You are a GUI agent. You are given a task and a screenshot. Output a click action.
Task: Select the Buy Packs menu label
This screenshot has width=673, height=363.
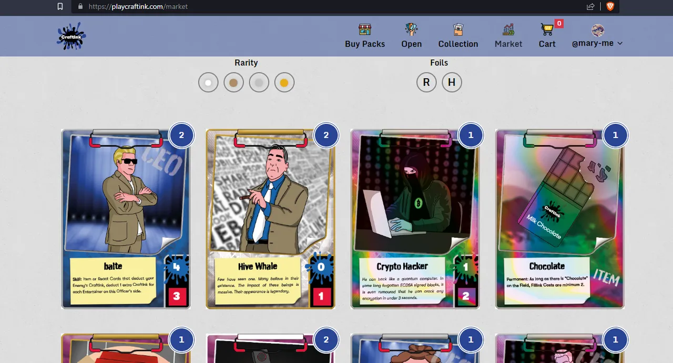[365, 44]
